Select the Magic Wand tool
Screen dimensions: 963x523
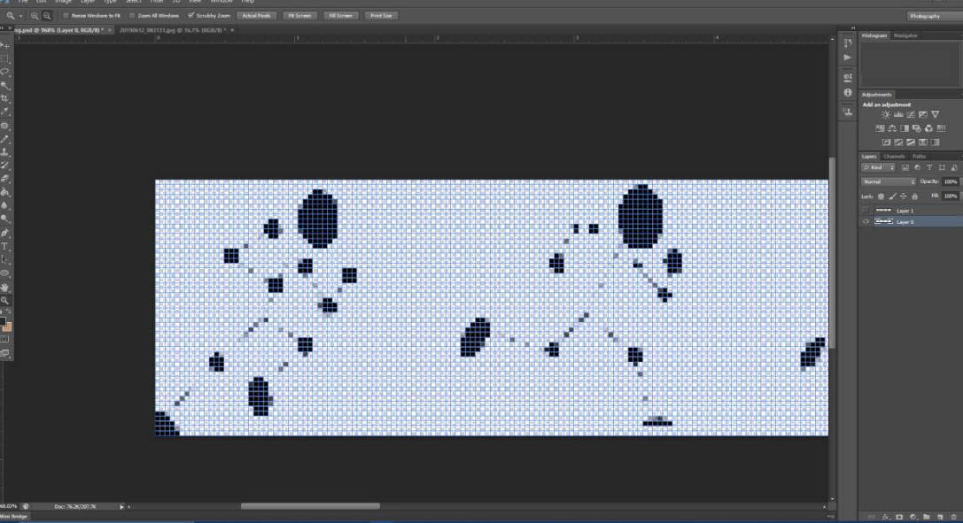point(5,85)
